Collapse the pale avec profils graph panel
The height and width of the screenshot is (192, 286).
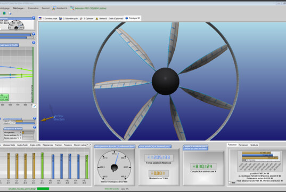(x=34, y=43)
